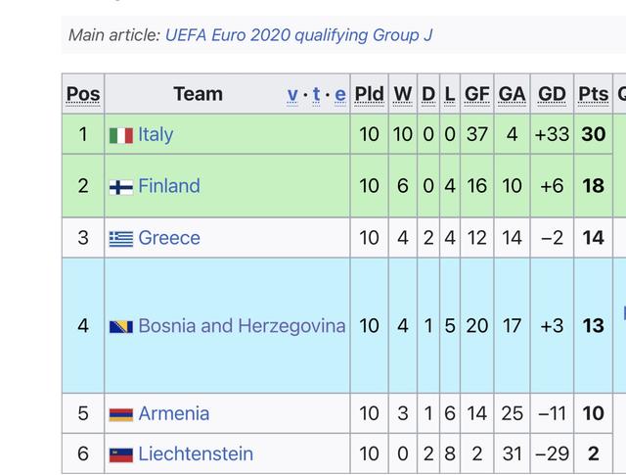Click the GD column header abbreviation

552,94
